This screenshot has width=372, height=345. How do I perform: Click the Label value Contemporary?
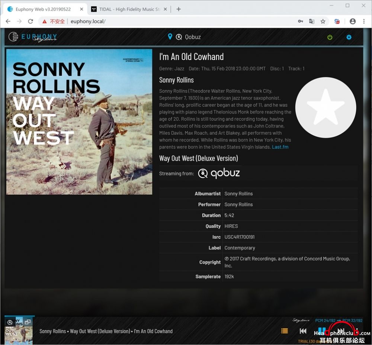coord(240,248)
